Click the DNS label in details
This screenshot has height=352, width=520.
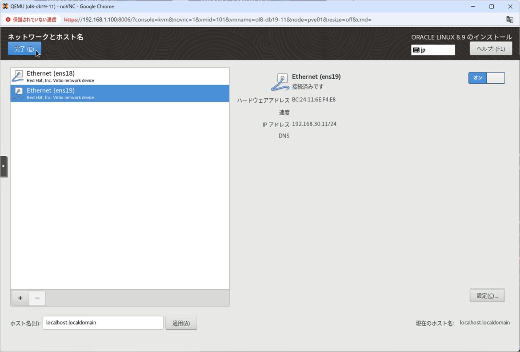pyautogui.click(x=284, y=136)
